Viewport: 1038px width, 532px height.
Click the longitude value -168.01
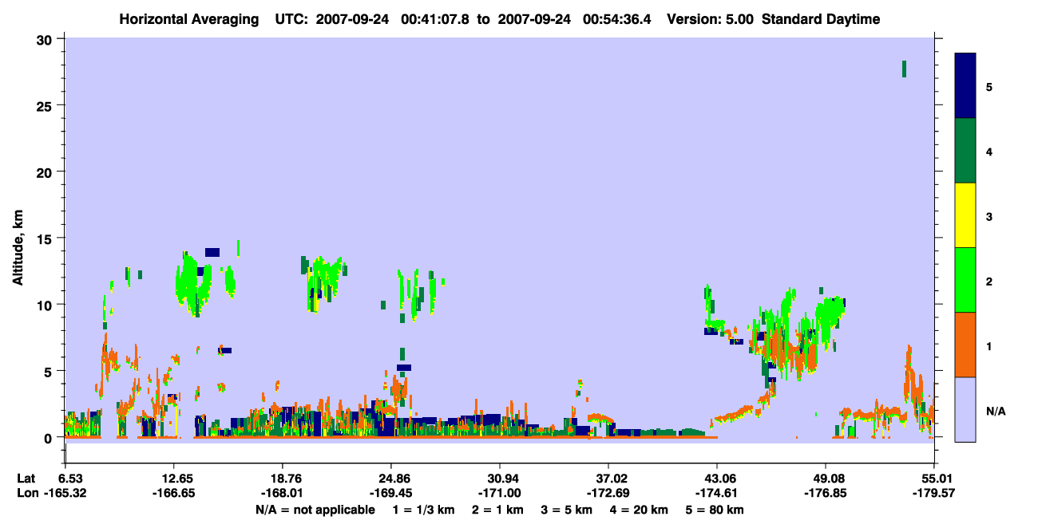pyautogui.click(x=282, y=494)
